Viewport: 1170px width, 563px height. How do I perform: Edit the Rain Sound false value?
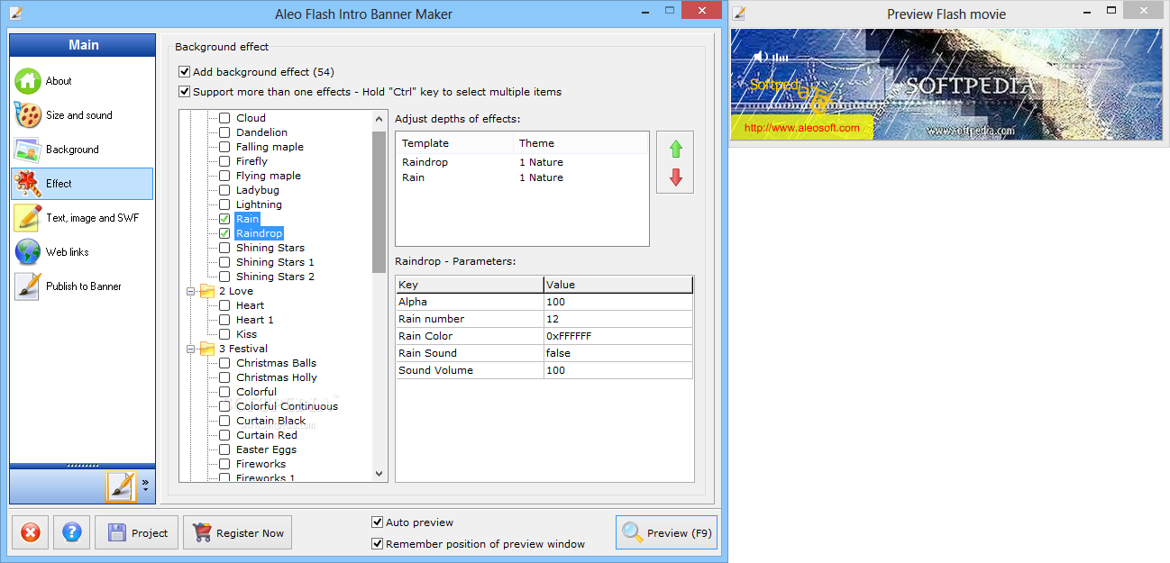(x=618, y=353)
